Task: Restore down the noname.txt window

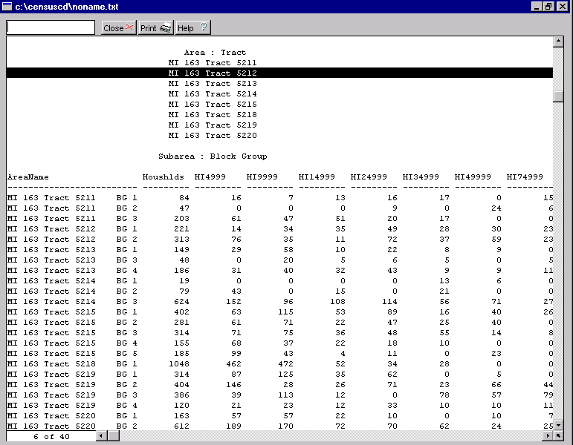Action: (550, 7)
